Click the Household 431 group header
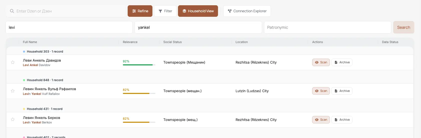Screen dimensions: 421x138 (45, 109)
